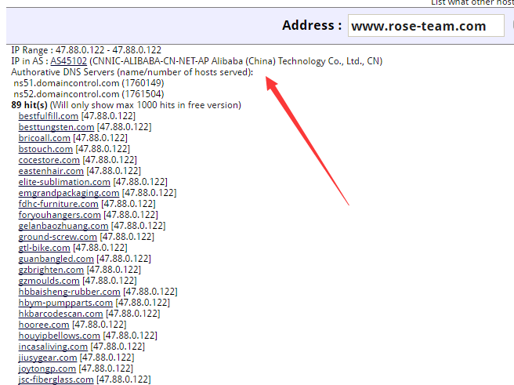
Task: Go to incasaliving.com link
Action: (x=53, y=347)
